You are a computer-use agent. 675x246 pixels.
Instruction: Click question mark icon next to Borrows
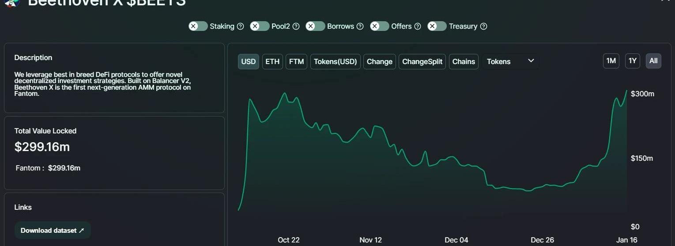click(360, 26)
